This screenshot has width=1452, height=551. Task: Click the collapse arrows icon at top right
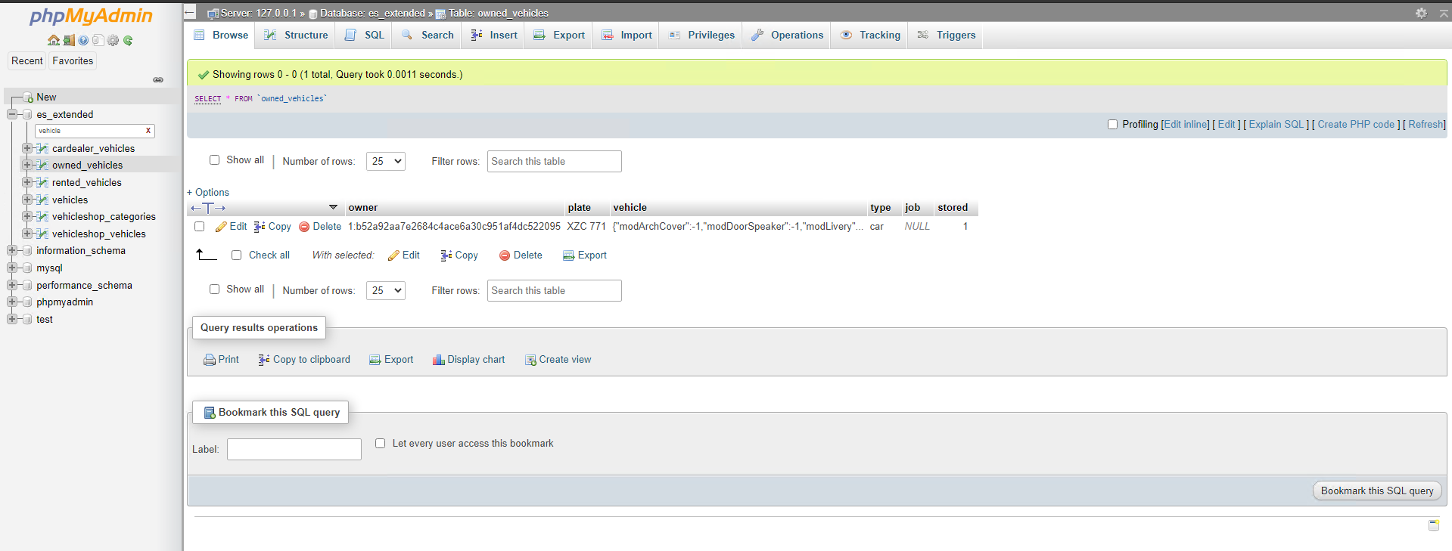(x=1444, y=13)
